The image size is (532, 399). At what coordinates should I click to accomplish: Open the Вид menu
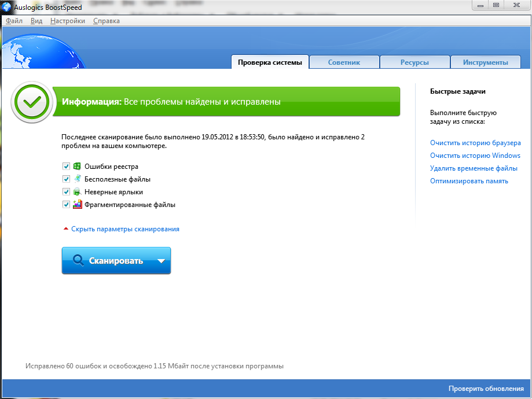click(36, 21)
